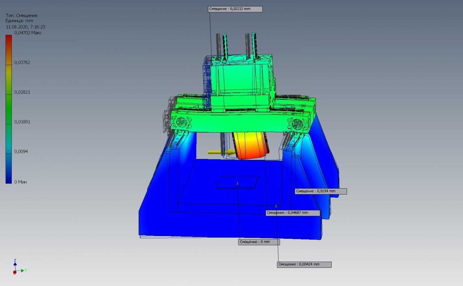Select the probe label showing 0,0194 mm
This screenshot has width=463, height=286.
tap(321, 191)
